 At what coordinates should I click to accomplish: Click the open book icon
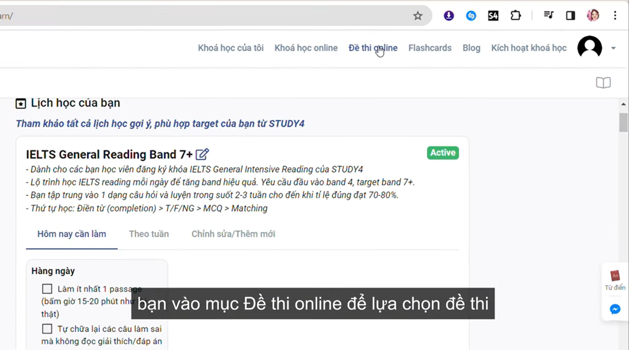tap(603, 83)
